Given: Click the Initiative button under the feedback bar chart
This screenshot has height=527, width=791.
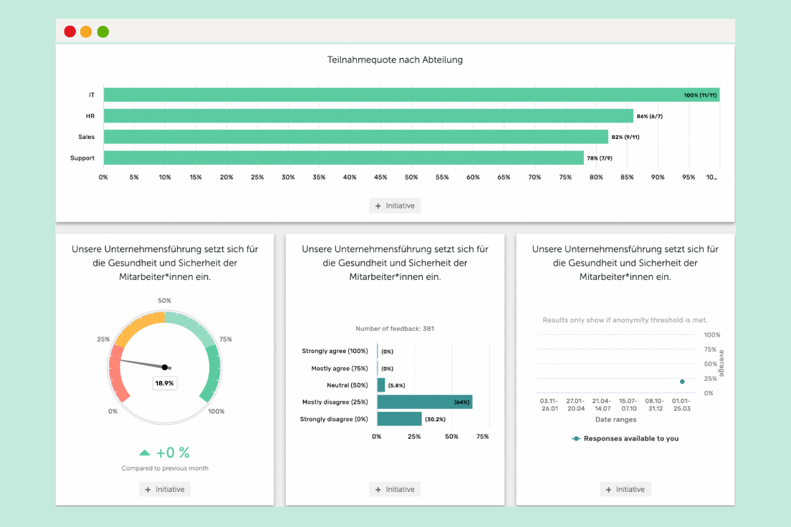Looking at the screenshot, I should tap(395, 489).
